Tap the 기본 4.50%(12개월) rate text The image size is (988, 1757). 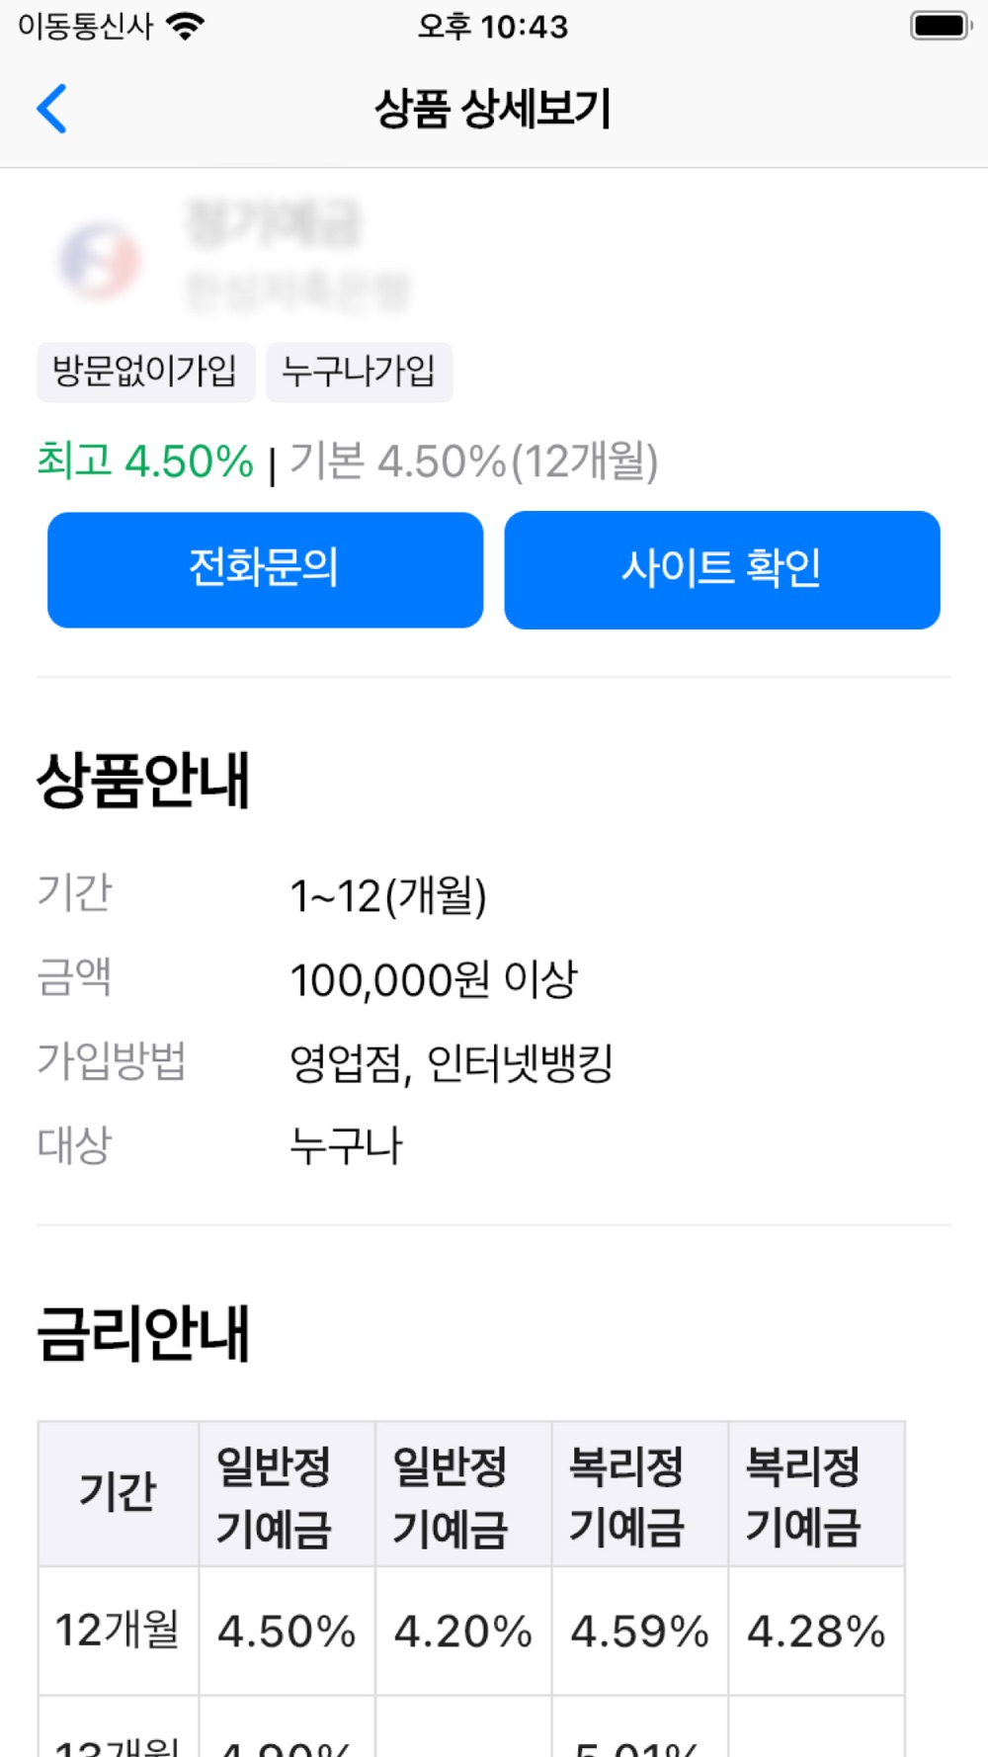[x=474, y=461]
